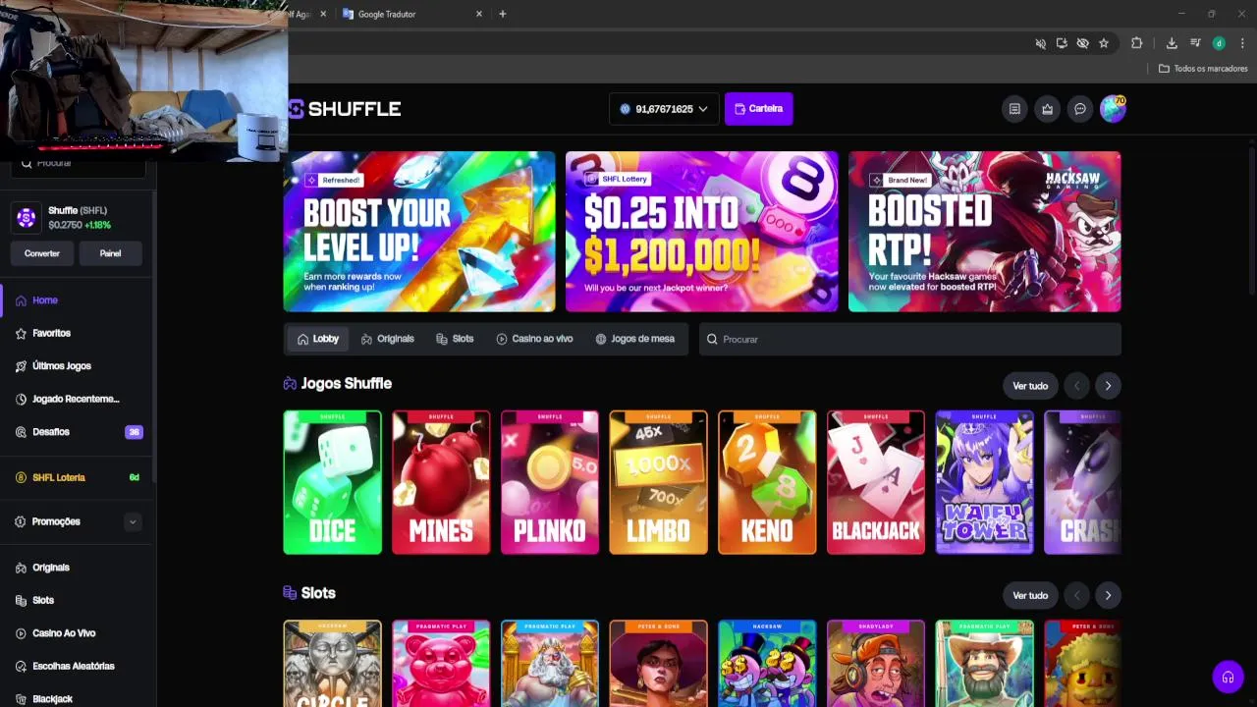Open the profile avatar with level 70 badge
Viewport: 1257px width, 707px height.
point(1113,109)
